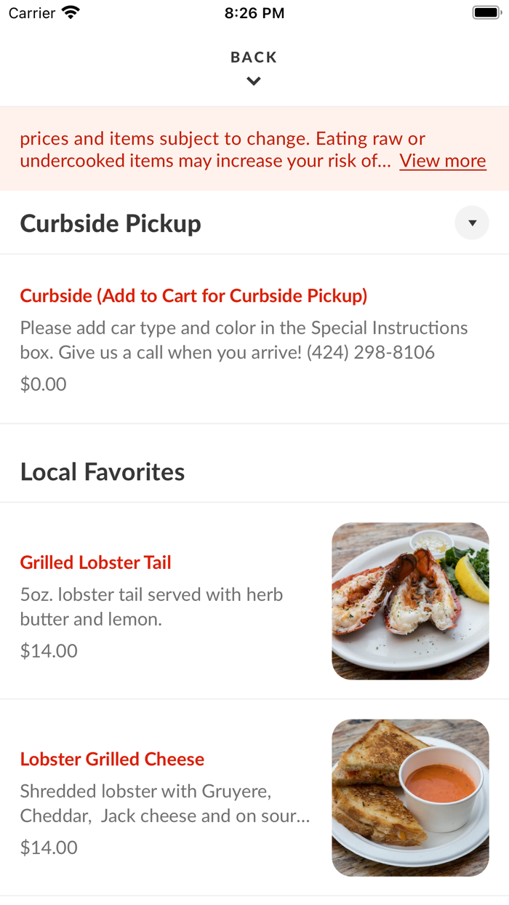
Task: Open the Grilled Lobster Tail item title
Action: pyautogui.click(x=95, y=562)
